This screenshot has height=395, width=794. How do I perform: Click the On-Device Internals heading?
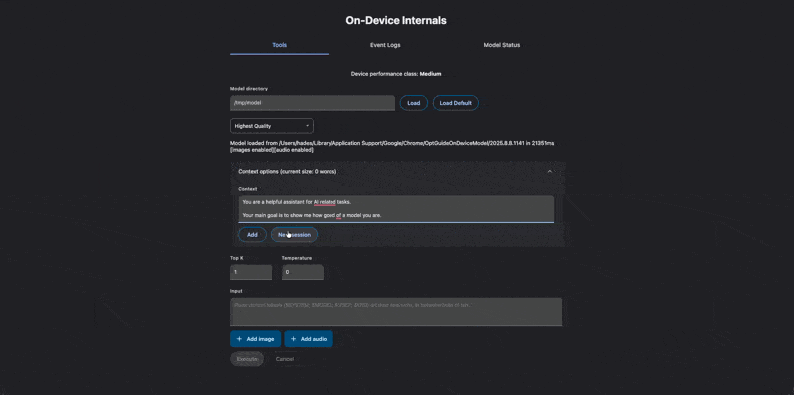click(x=396, y=20)
